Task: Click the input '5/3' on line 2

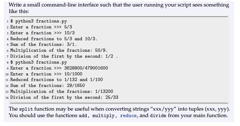Action: click(68, 27)
